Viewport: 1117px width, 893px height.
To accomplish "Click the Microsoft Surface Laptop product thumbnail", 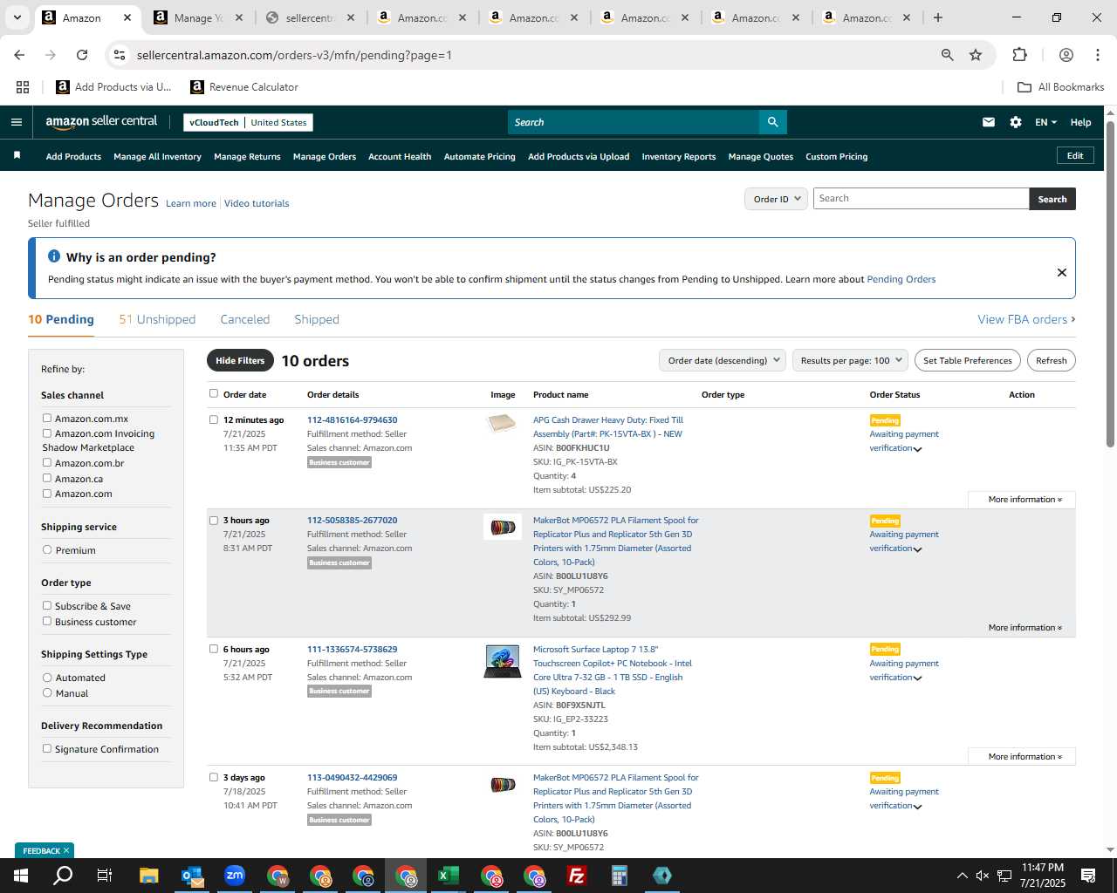I will pyautogui.click(x=503, y=661).
